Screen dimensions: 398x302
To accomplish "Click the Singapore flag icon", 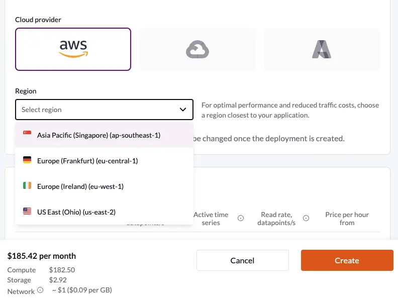I will 27,135.
